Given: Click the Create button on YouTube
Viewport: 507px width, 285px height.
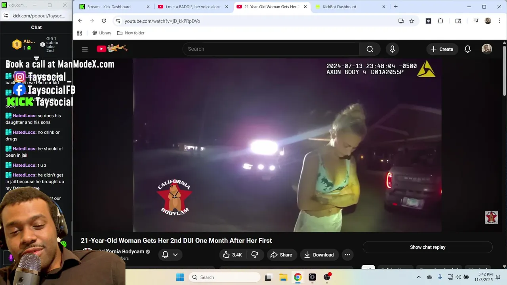Looking at the screenshot, I should click(x=442, y=49).
